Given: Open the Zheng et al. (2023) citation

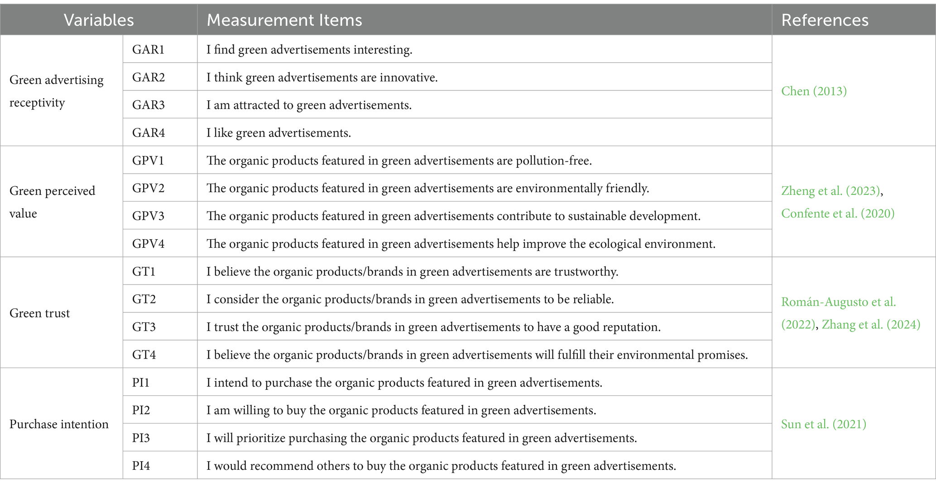Looking at the screenshot, I should coord(831,191).
